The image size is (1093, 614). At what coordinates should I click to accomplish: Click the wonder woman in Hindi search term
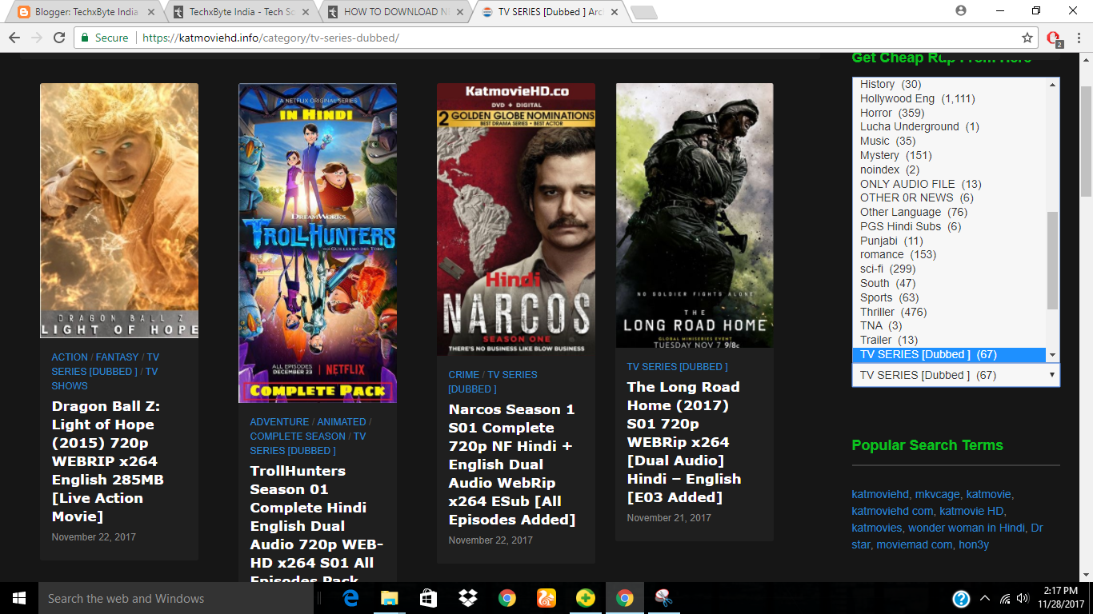pyautogui.click(x=967, y=528)
